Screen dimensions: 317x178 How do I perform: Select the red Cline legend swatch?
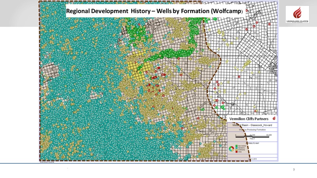(237, 152)
